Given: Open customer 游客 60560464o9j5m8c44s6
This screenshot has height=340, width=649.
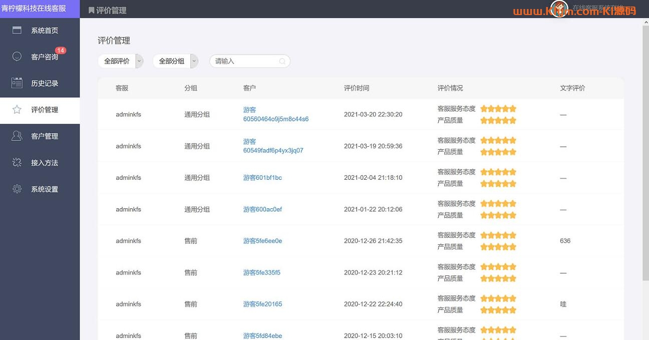Looking at the screenshot, I should 276,115.
